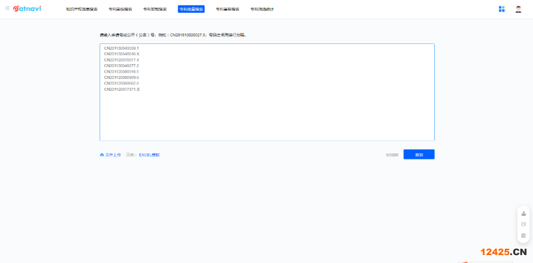The height and width of the screenshot is (263, 533).
Task: Download the EXCEL模板 example
Action: 149,155
